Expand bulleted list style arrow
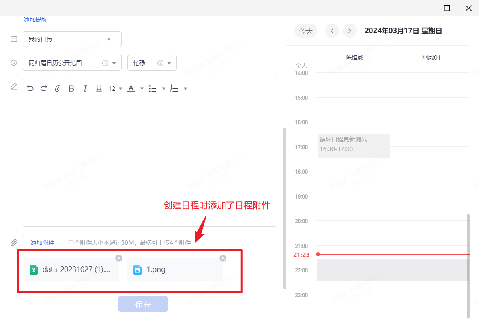The image size is (479, 319). (163, 89)
